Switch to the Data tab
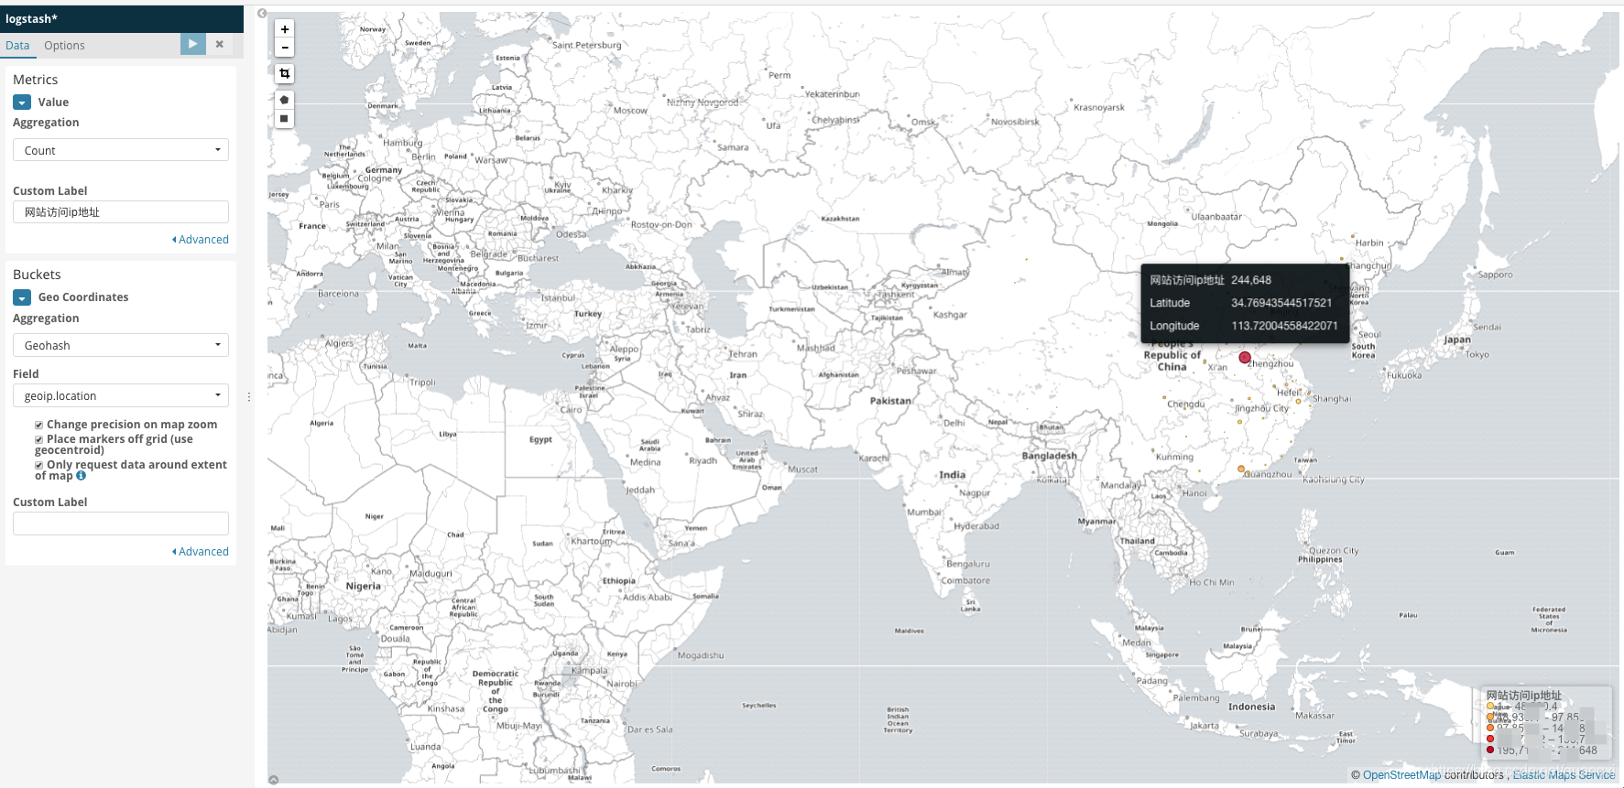 (17, 45)
